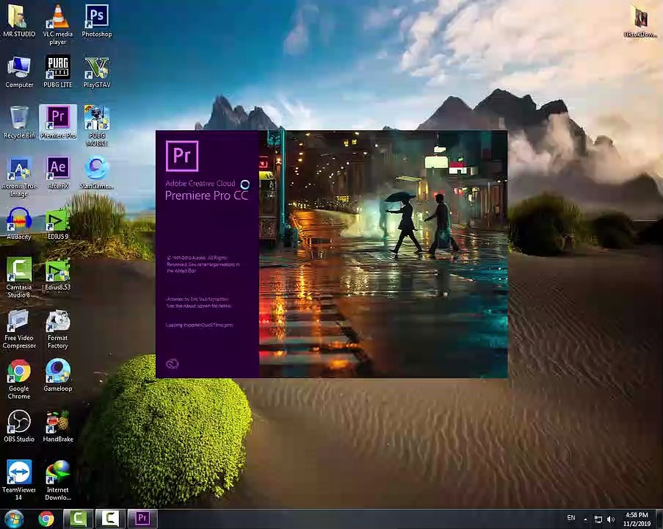Open the top-right desktop file icon

640,21
